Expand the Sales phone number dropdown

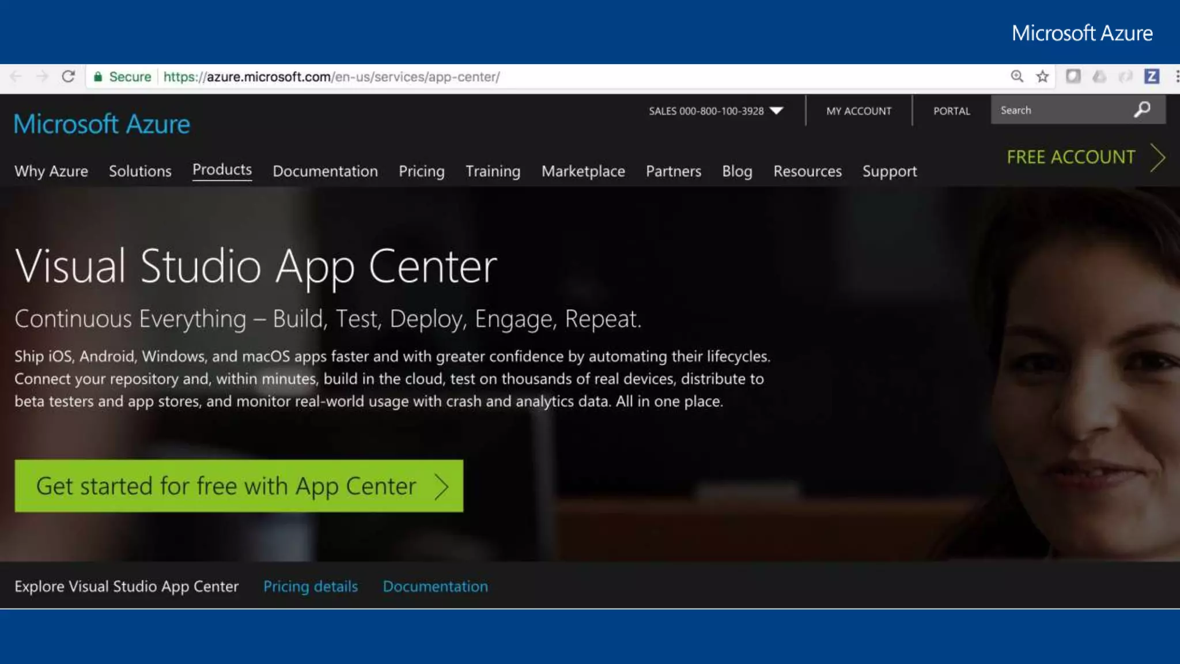(777, 111)
